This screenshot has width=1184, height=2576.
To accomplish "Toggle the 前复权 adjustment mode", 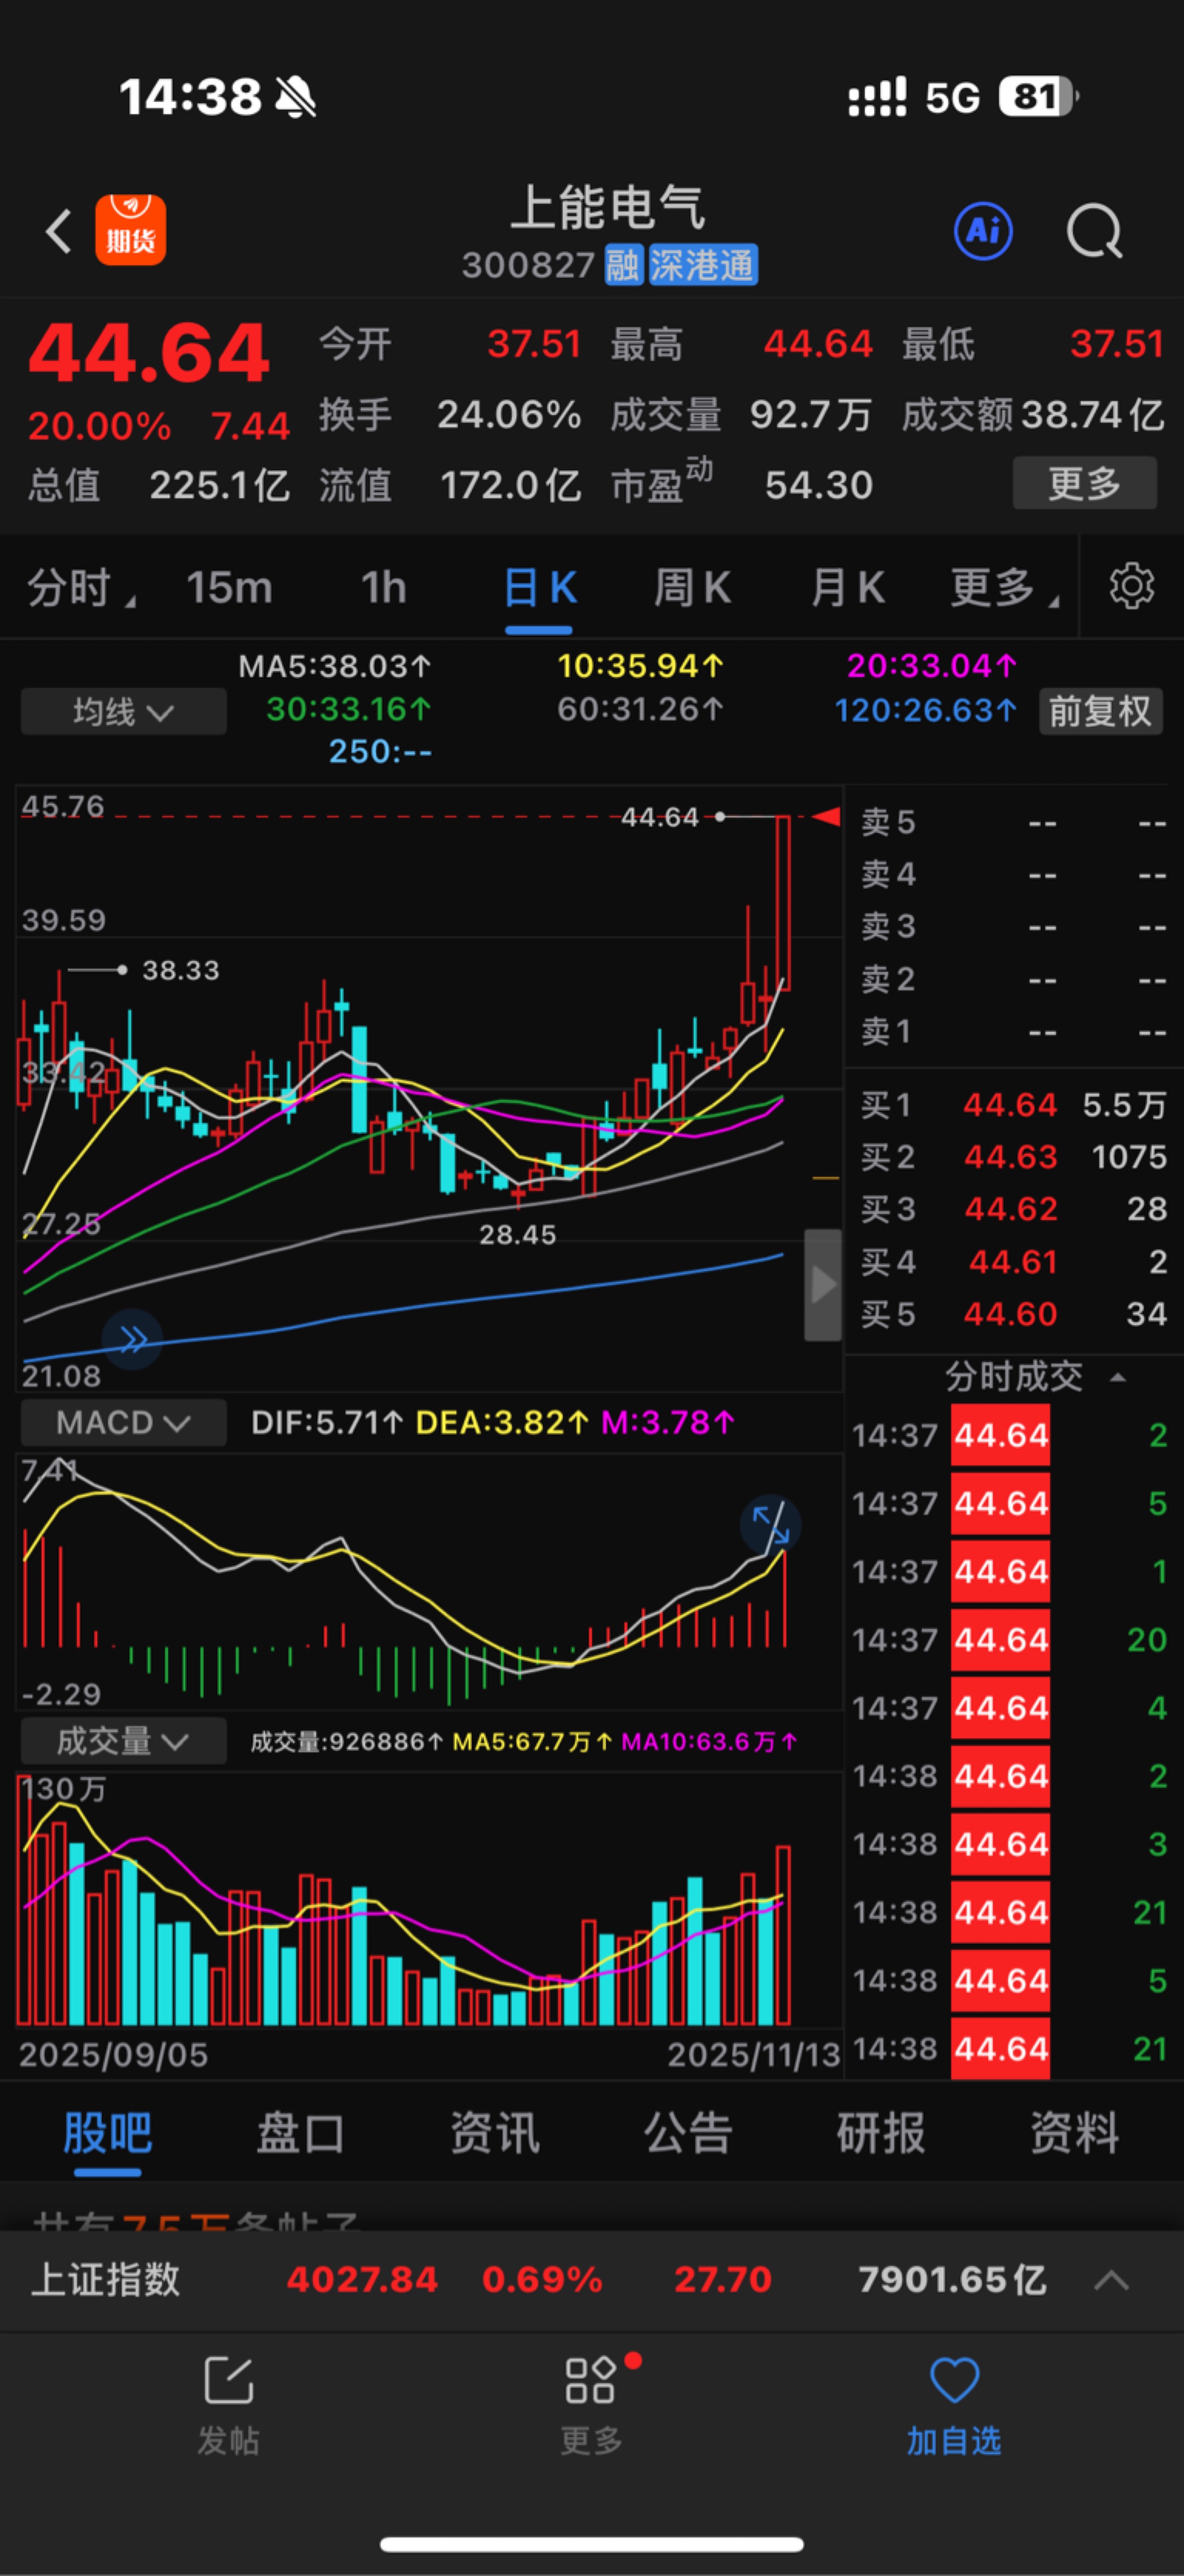I will coord(1099,711).
